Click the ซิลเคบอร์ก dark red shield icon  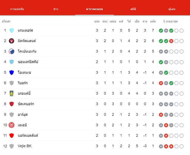pos(12,104)
